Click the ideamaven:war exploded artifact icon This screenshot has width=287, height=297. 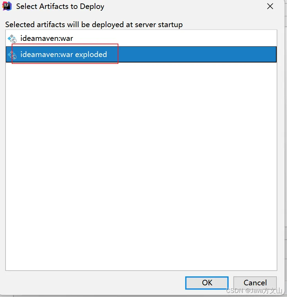pos(12,55)
